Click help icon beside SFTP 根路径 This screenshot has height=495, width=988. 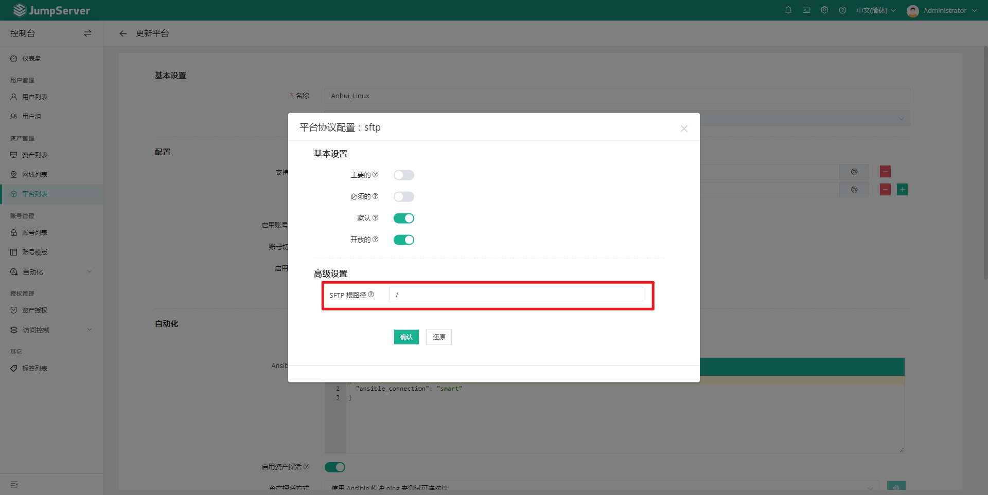pos(371,295)
